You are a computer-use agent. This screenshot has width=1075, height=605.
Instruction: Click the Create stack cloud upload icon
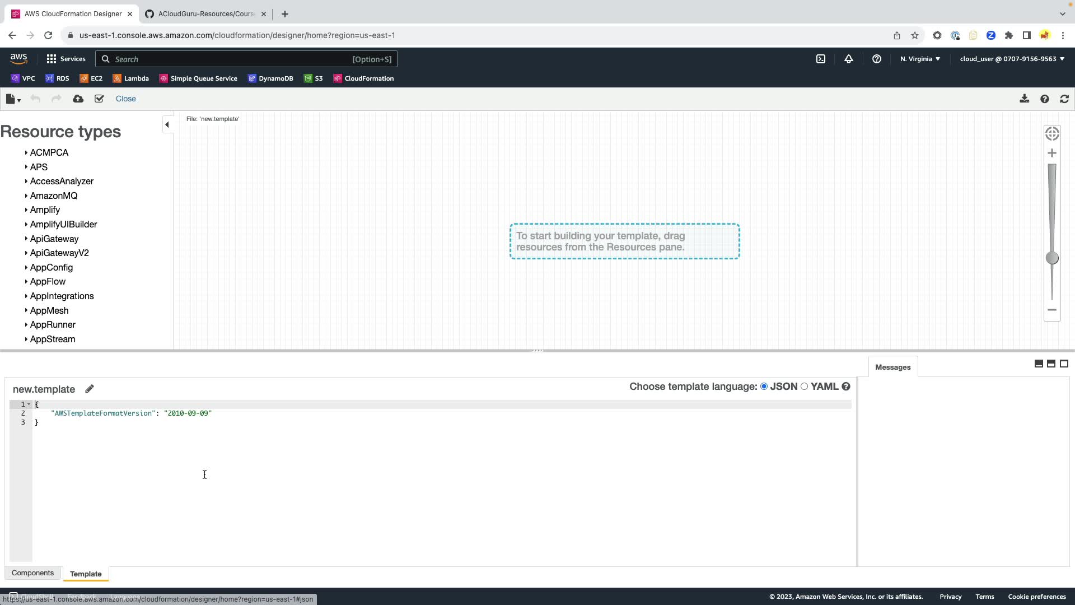78,99
